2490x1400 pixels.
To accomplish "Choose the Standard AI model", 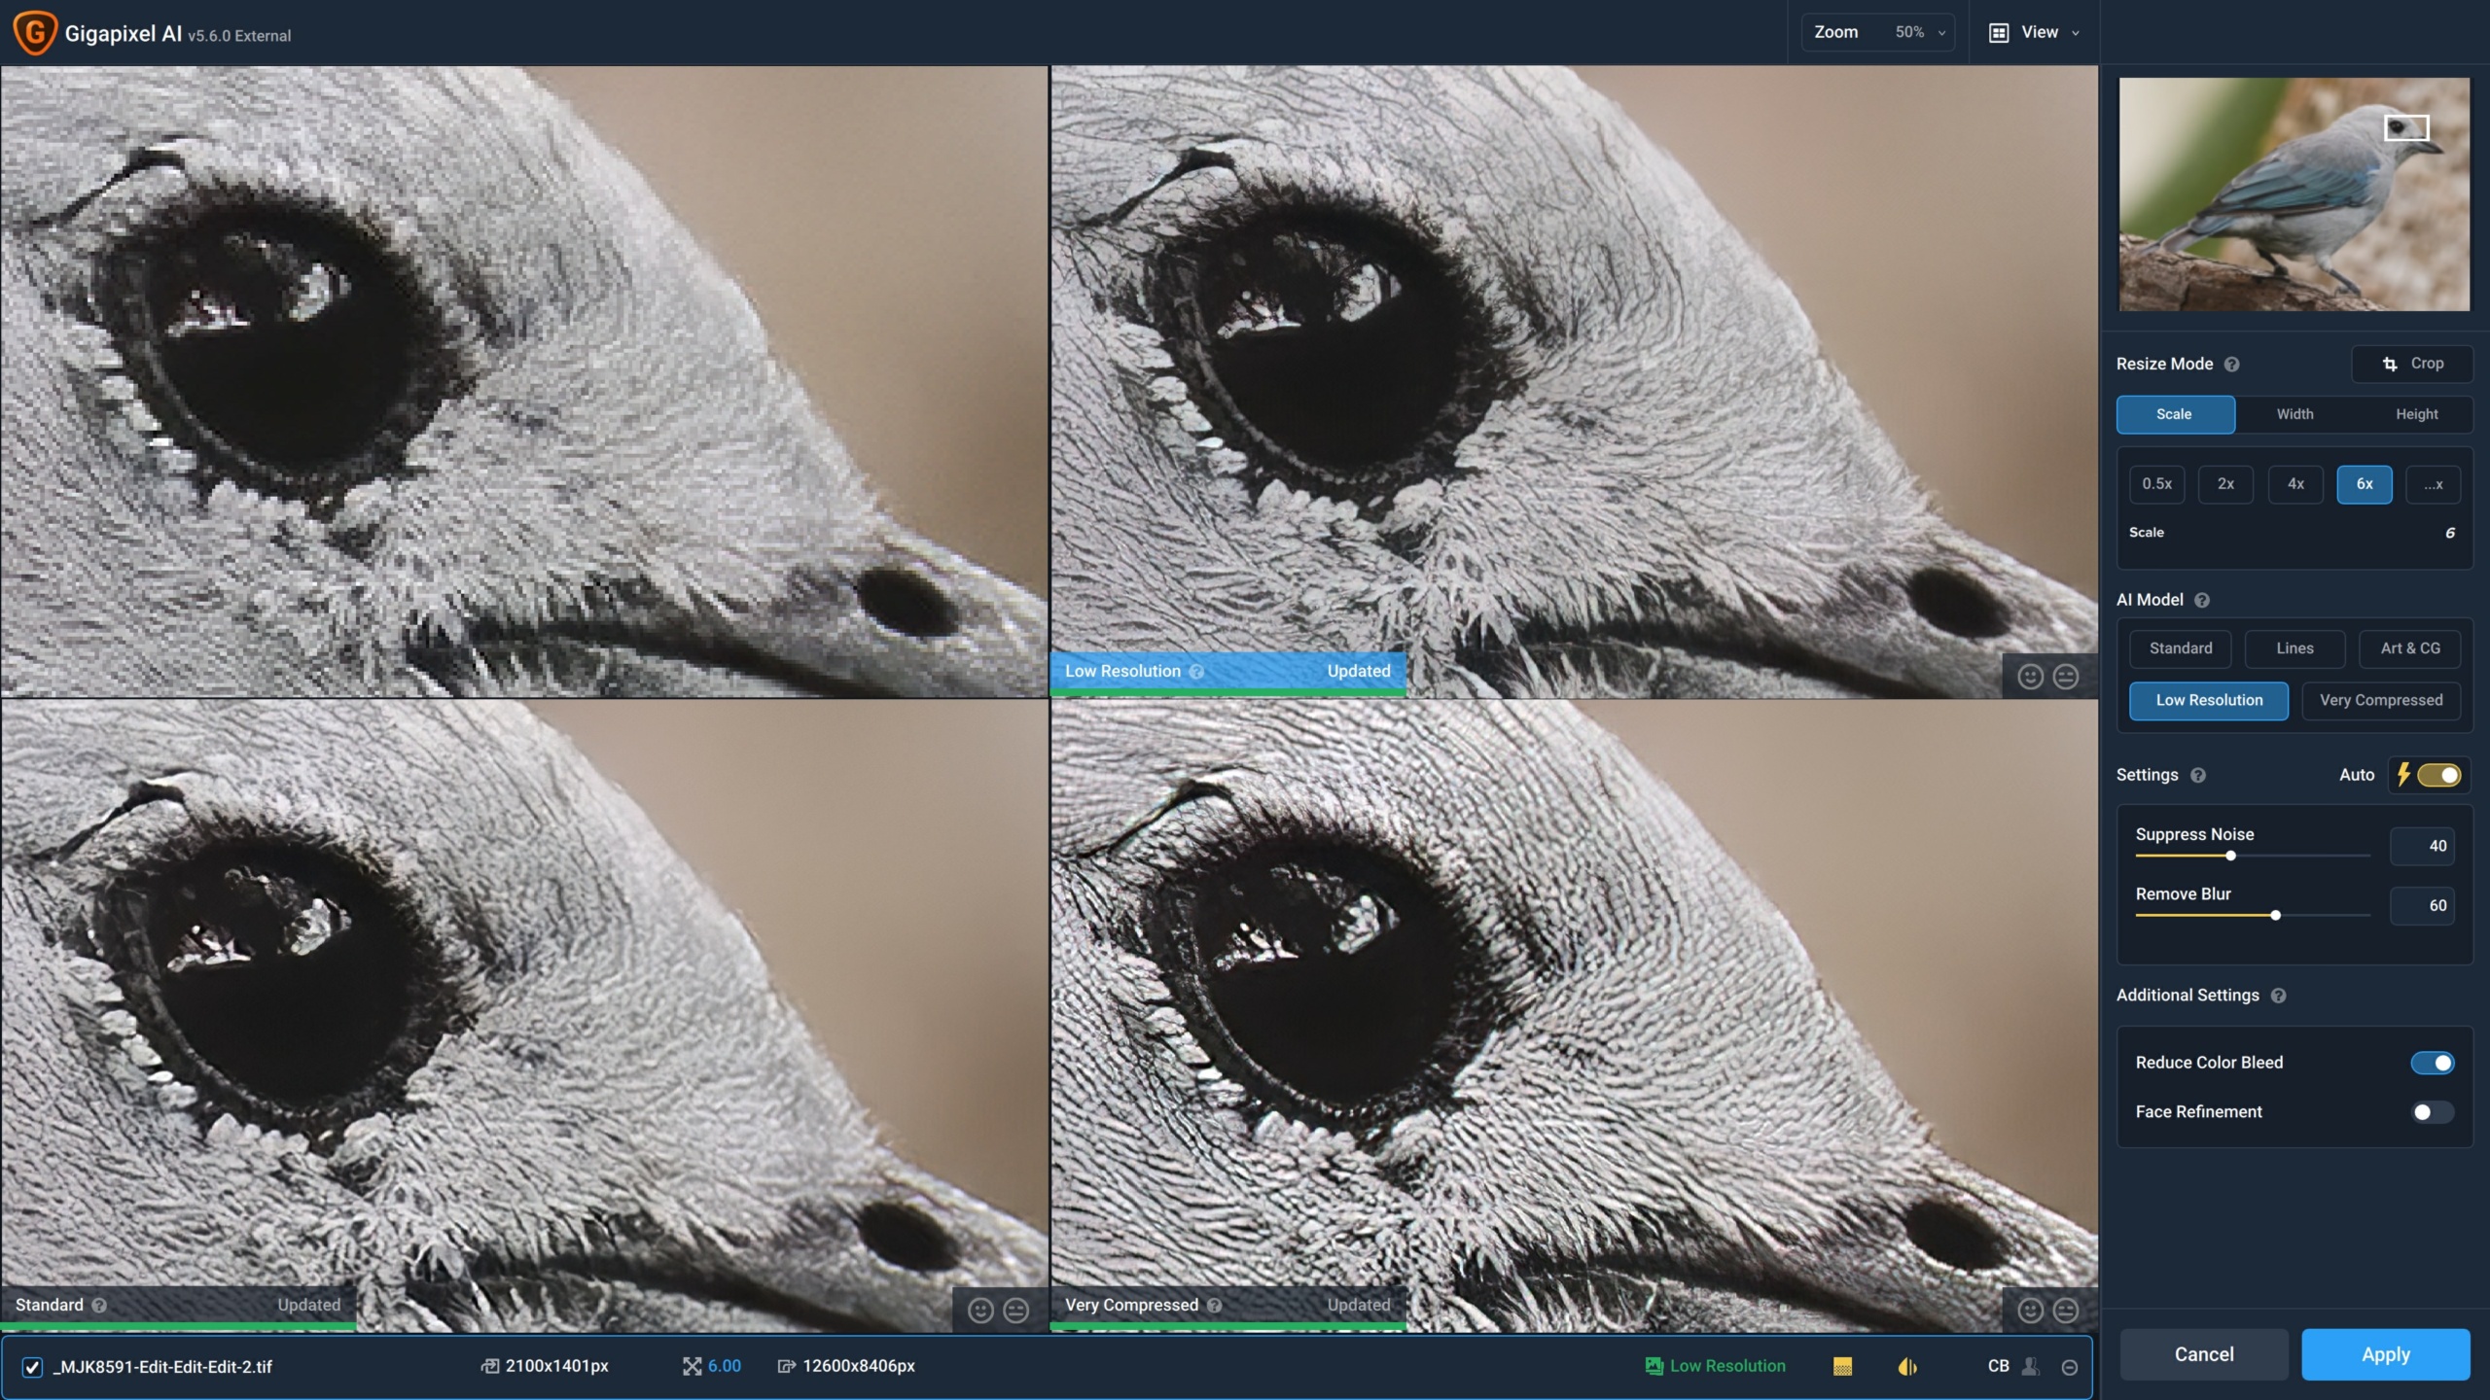I will click(2181, 649).
